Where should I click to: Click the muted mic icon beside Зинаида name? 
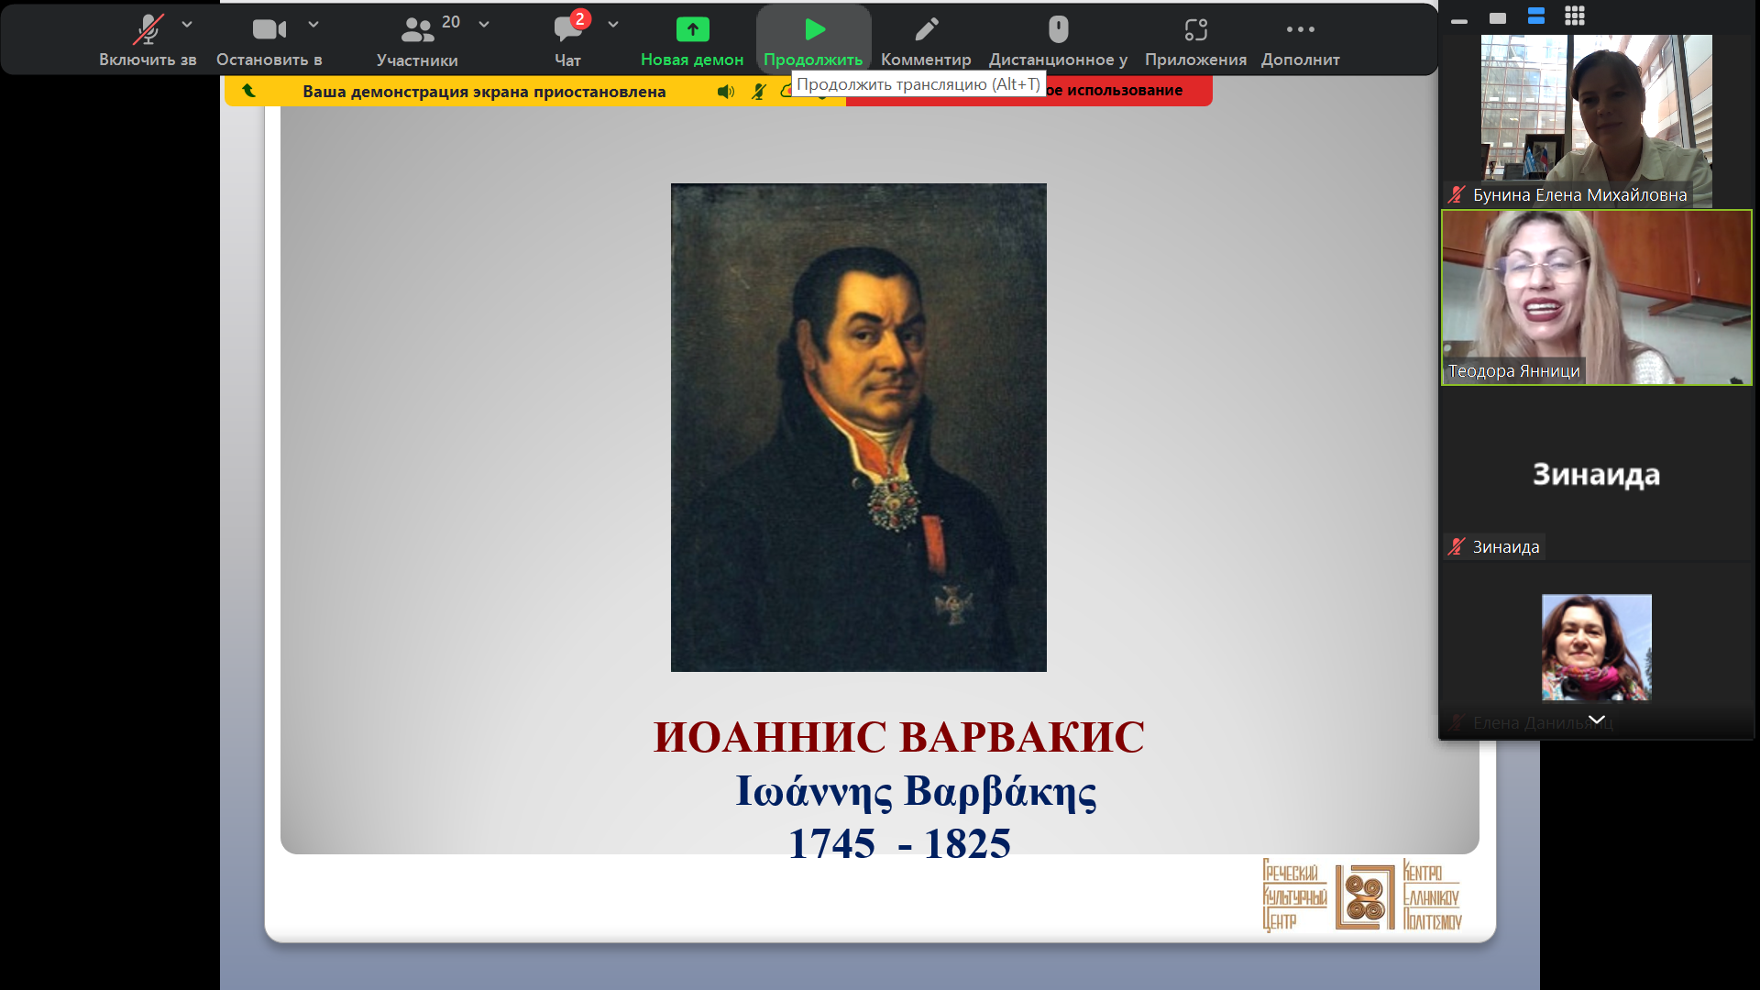[1457, 547]
